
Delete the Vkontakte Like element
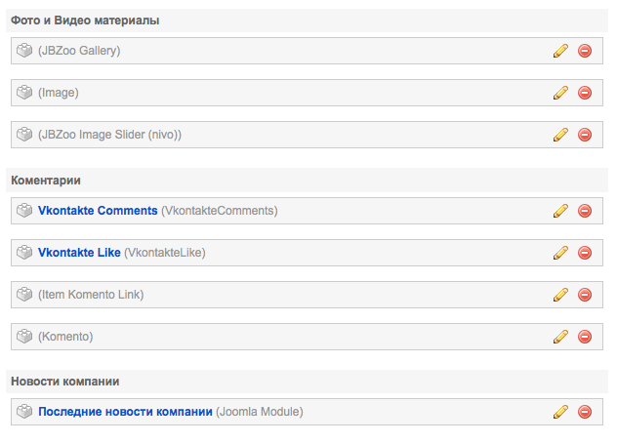pos(585,253)
